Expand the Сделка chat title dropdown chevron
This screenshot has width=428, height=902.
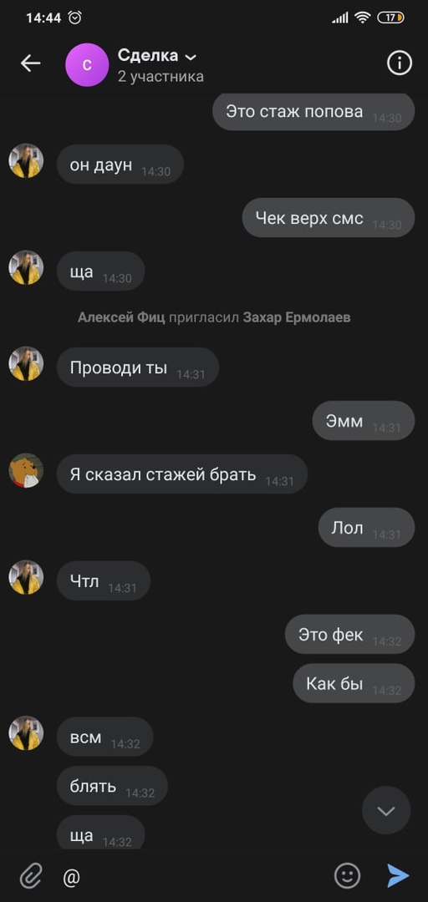pyautogui.click(x=190, y=57)
